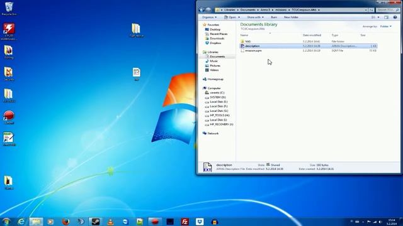Launch Firefox from the taskbar
403x226 pixels.
coord(65,222)
